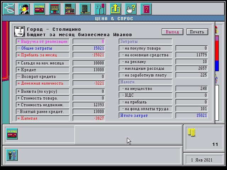This screenshot has height=170, width=227.
Task: Click the Денежная наличность value -3221
Action: click(89, 84)
